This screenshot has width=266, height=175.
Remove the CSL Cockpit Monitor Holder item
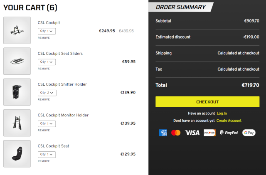click(44, 130)
